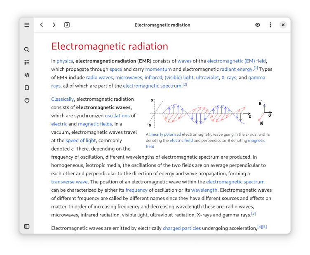Toggle the sidebar panel visibility
310x255 pixels.
pyautogui.click(x=27, y=226)
